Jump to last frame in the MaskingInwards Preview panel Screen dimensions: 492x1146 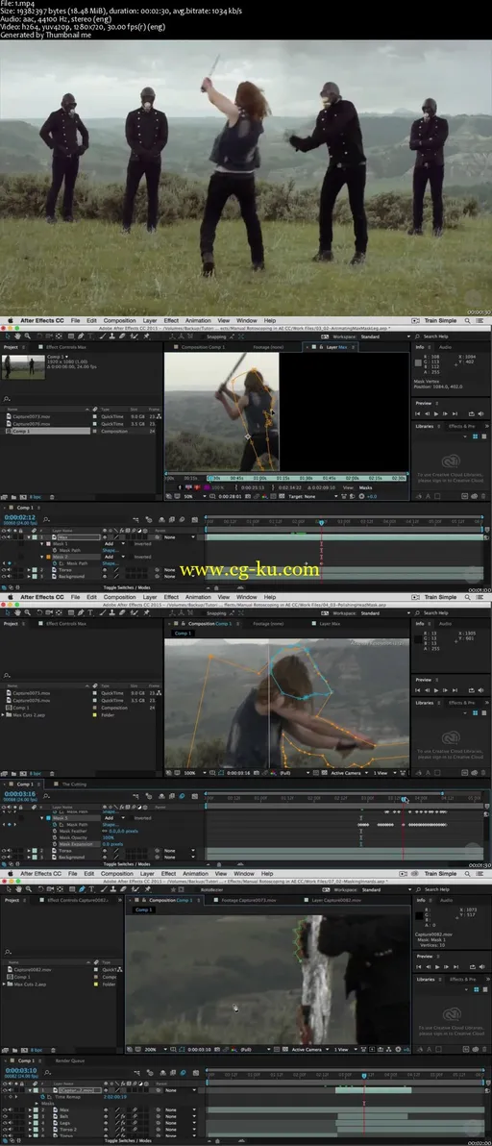point(455,967)
